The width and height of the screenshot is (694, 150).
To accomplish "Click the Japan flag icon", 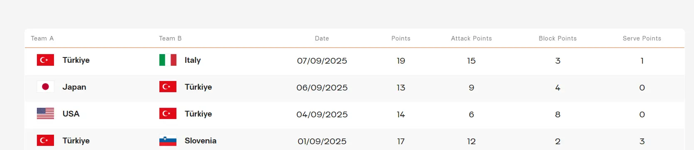I will (x=45, y=87).
